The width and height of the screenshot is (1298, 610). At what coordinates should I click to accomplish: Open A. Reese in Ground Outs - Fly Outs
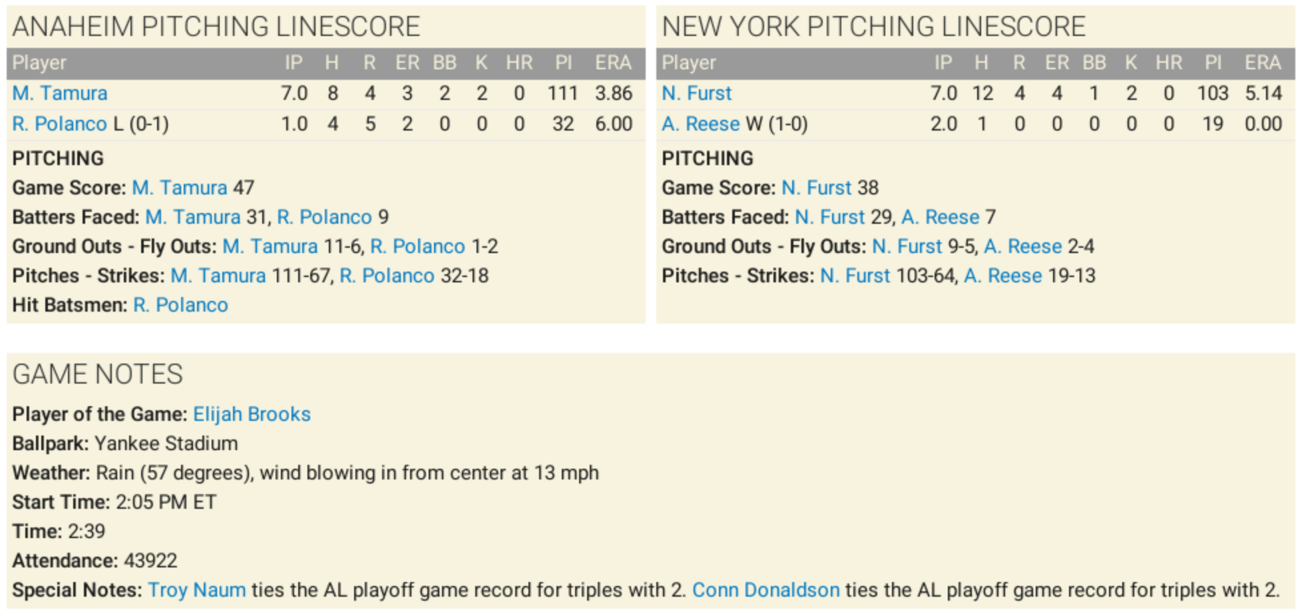tap(1022, 246)
